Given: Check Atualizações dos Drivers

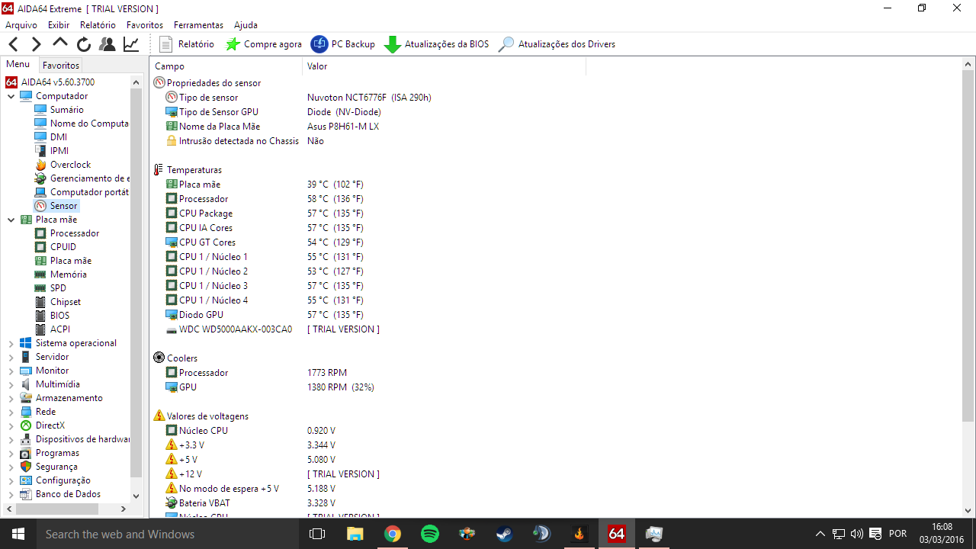Looking at the screenshot, I should 557,44.
